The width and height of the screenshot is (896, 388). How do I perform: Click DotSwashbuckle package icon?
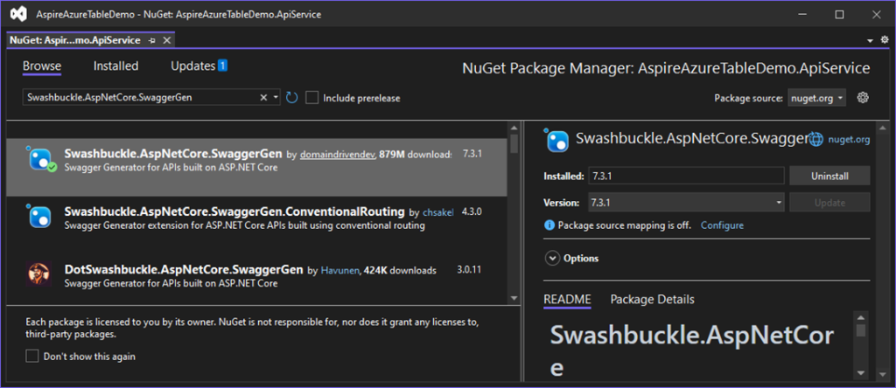38,274
